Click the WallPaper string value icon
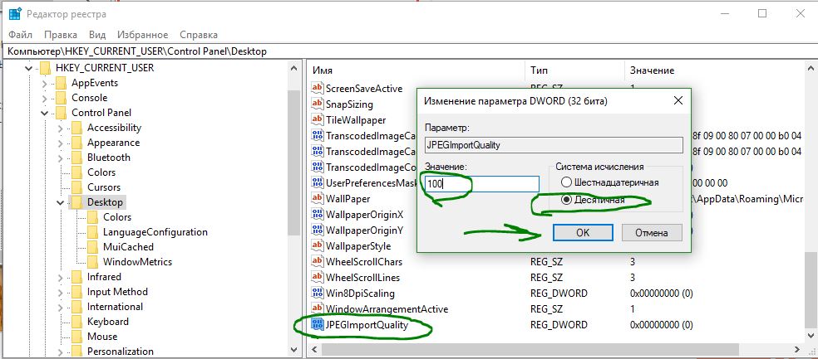 pos(318,198)
